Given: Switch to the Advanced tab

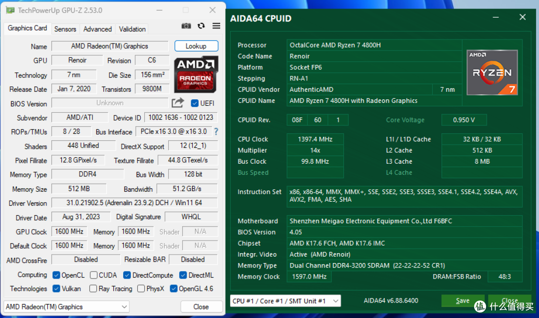Looking at the screenshot, I should (98, 29).
